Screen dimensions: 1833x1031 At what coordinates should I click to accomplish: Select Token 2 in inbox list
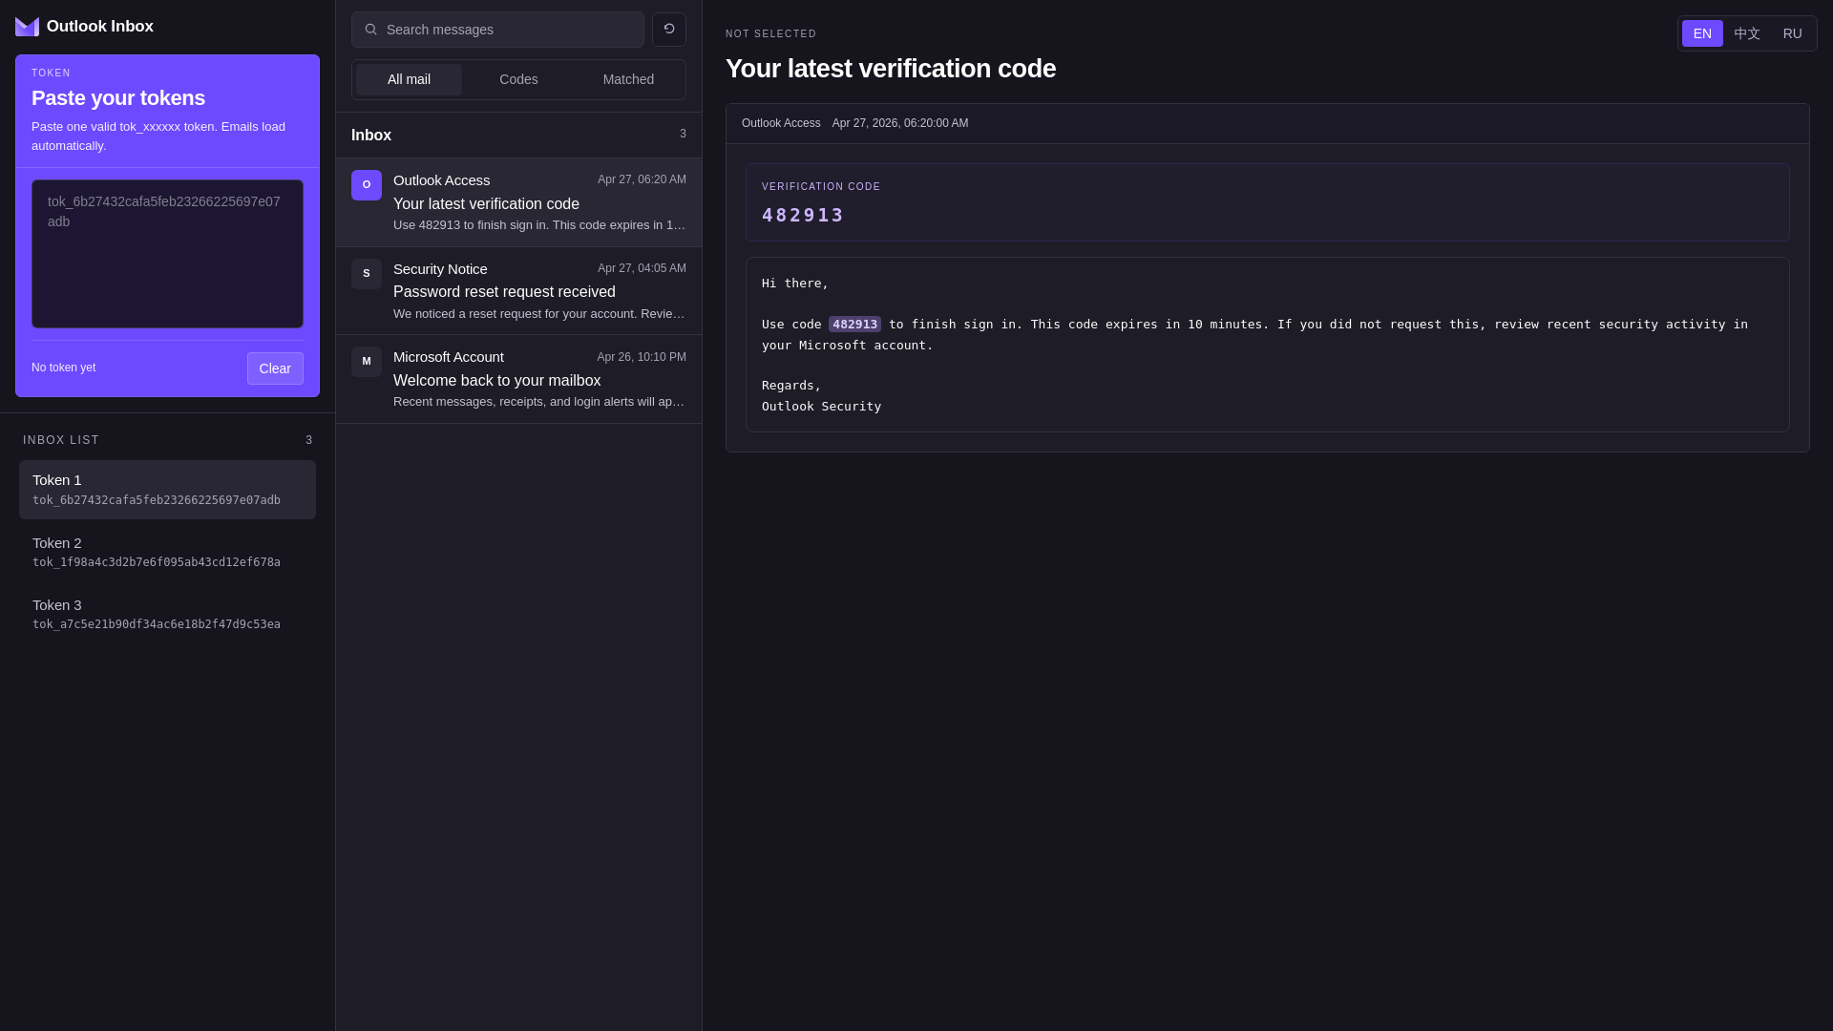pyautogui.click(x=167, y=552)
